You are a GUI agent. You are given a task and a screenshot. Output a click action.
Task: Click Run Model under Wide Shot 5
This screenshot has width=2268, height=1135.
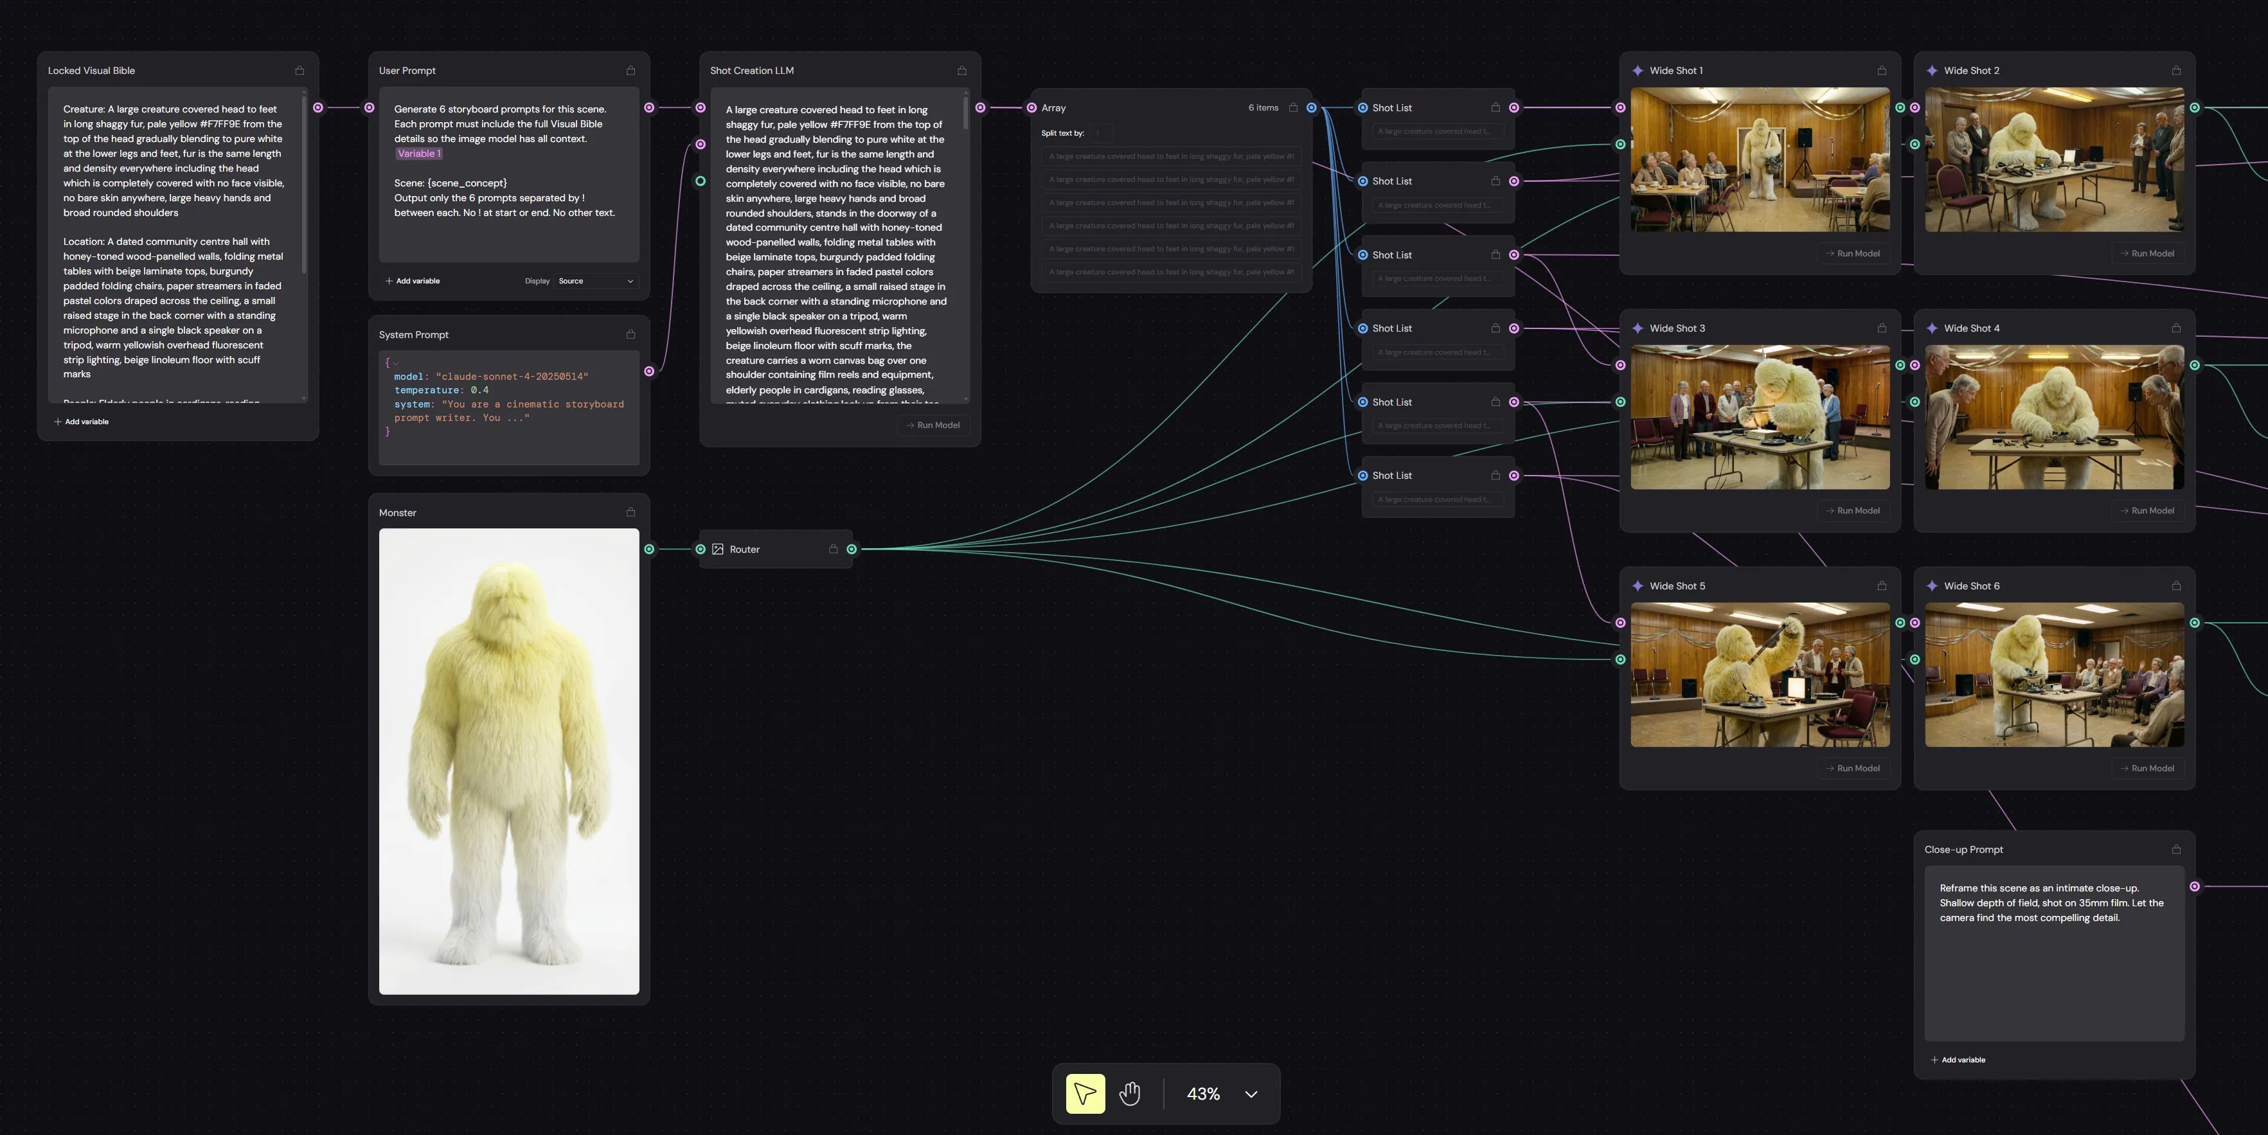tap(1852, 767)
